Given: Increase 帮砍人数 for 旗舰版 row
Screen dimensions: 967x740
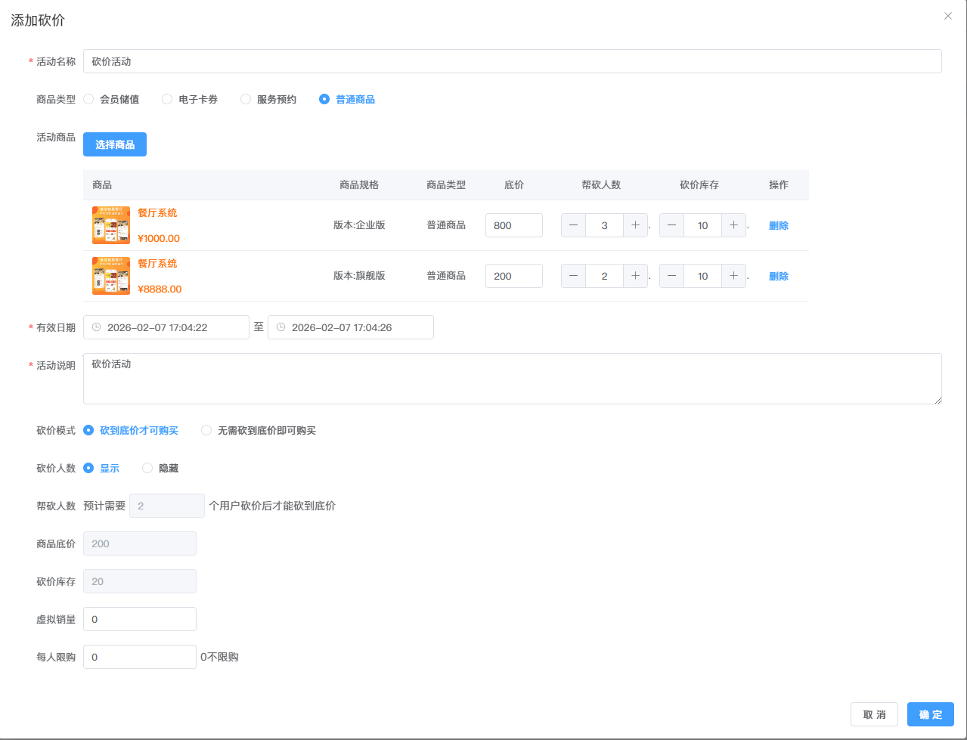Looking at the screenshot, I should 635,276.
